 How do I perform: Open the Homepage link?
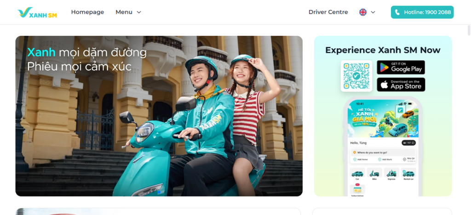[x=87, y=12]
